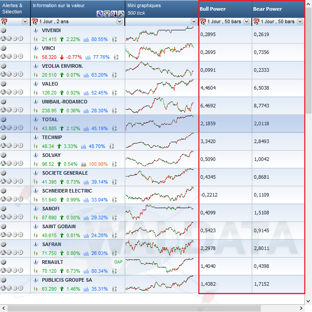Open VIVENDI stock name

(x=51, y=30)
